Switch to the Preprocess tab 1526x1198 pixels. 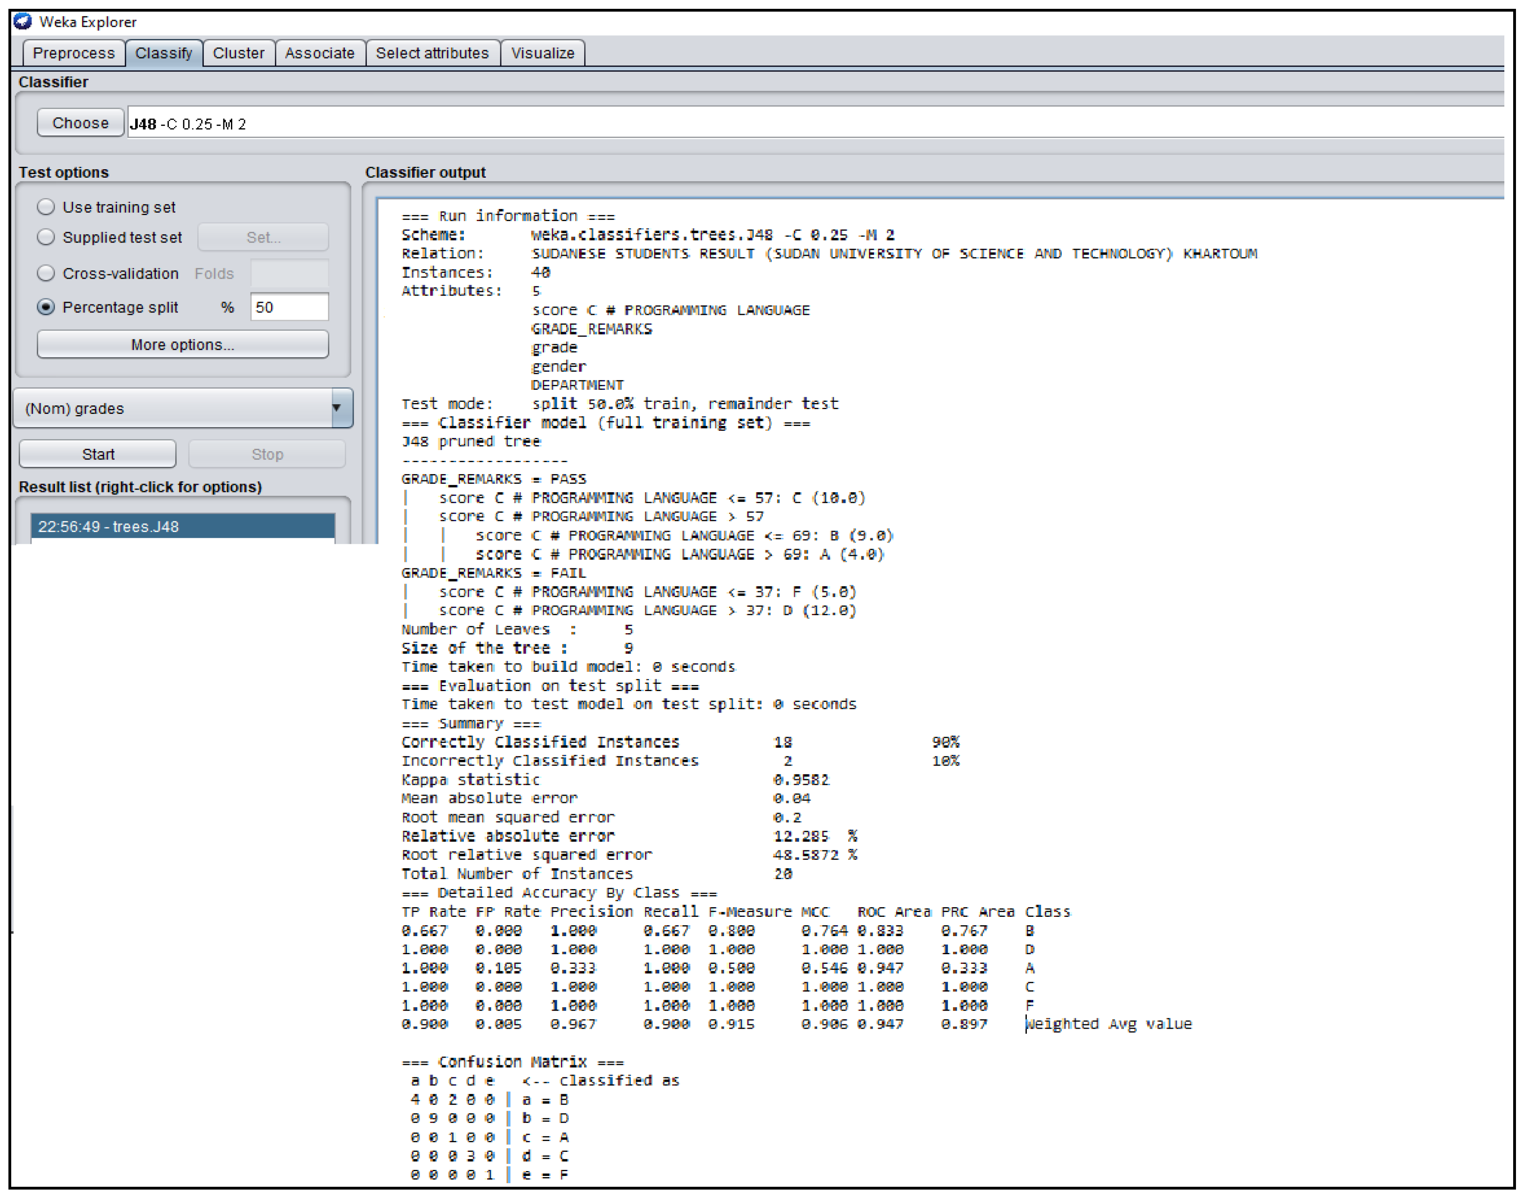(74, 53)
